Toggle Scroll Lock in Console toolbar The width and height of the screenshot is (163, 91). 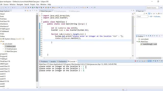click(x=144, y=61)
